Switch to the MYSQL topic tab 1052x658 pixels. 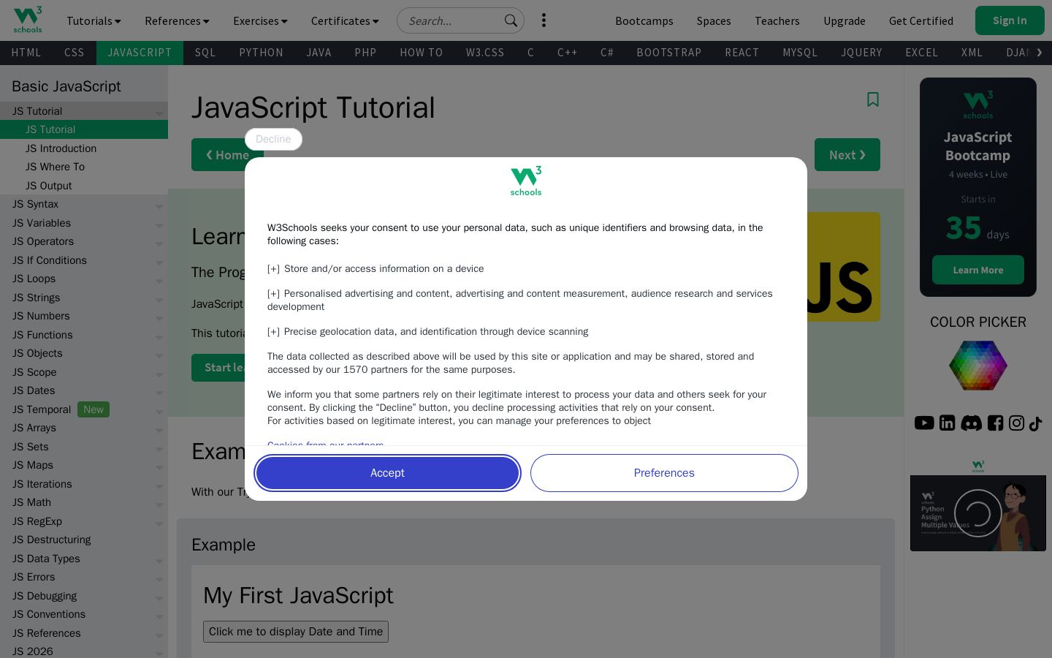800,53
